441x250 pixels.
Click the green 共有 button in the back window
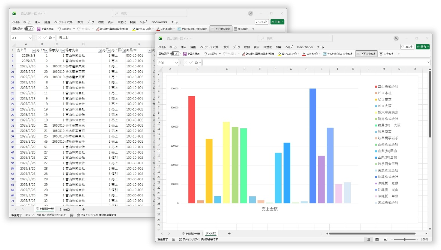[277, 22]
